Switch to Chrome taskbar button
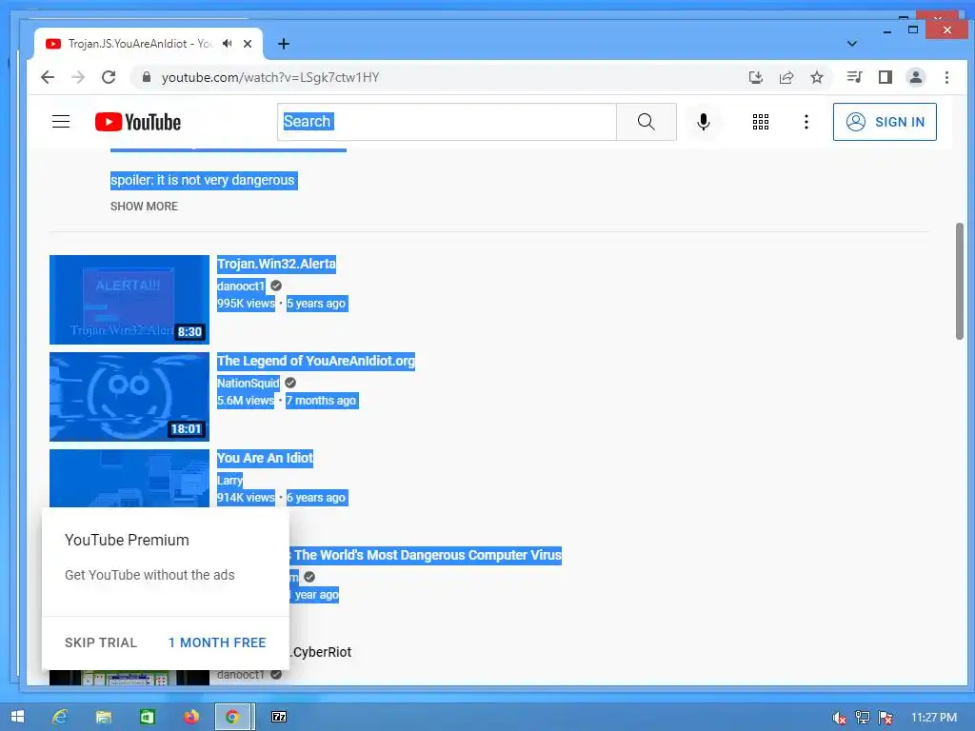Viewport: 975px width, 731px height. pyautogui.click(x=234, y=717)
